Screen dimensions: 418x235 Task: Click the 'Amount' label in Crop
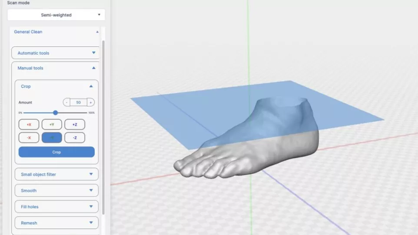[x=25, y=103]
